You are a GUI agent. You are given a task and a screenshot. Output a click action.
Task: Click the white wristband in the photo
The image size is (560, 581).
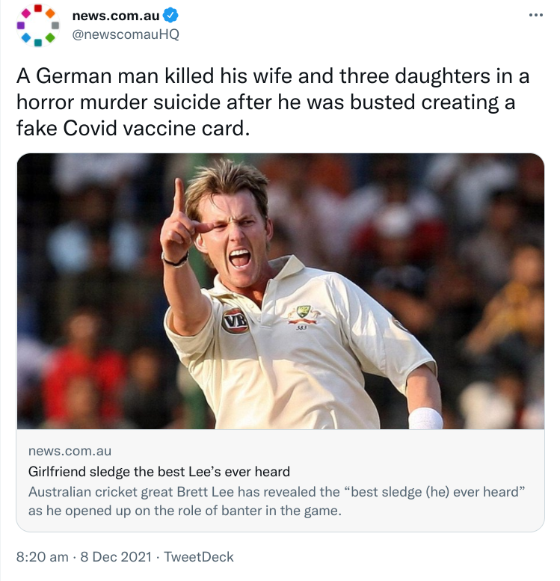coord(425,418)
